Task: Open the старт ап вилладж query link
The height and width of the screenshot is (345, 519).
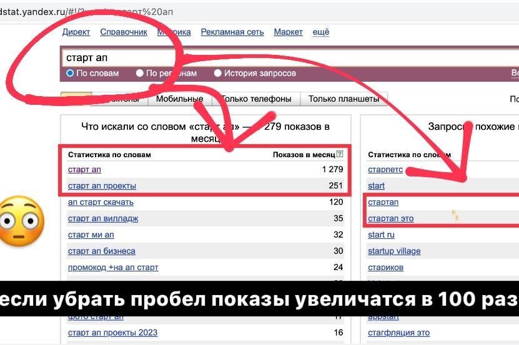Action: coord(103,218)
